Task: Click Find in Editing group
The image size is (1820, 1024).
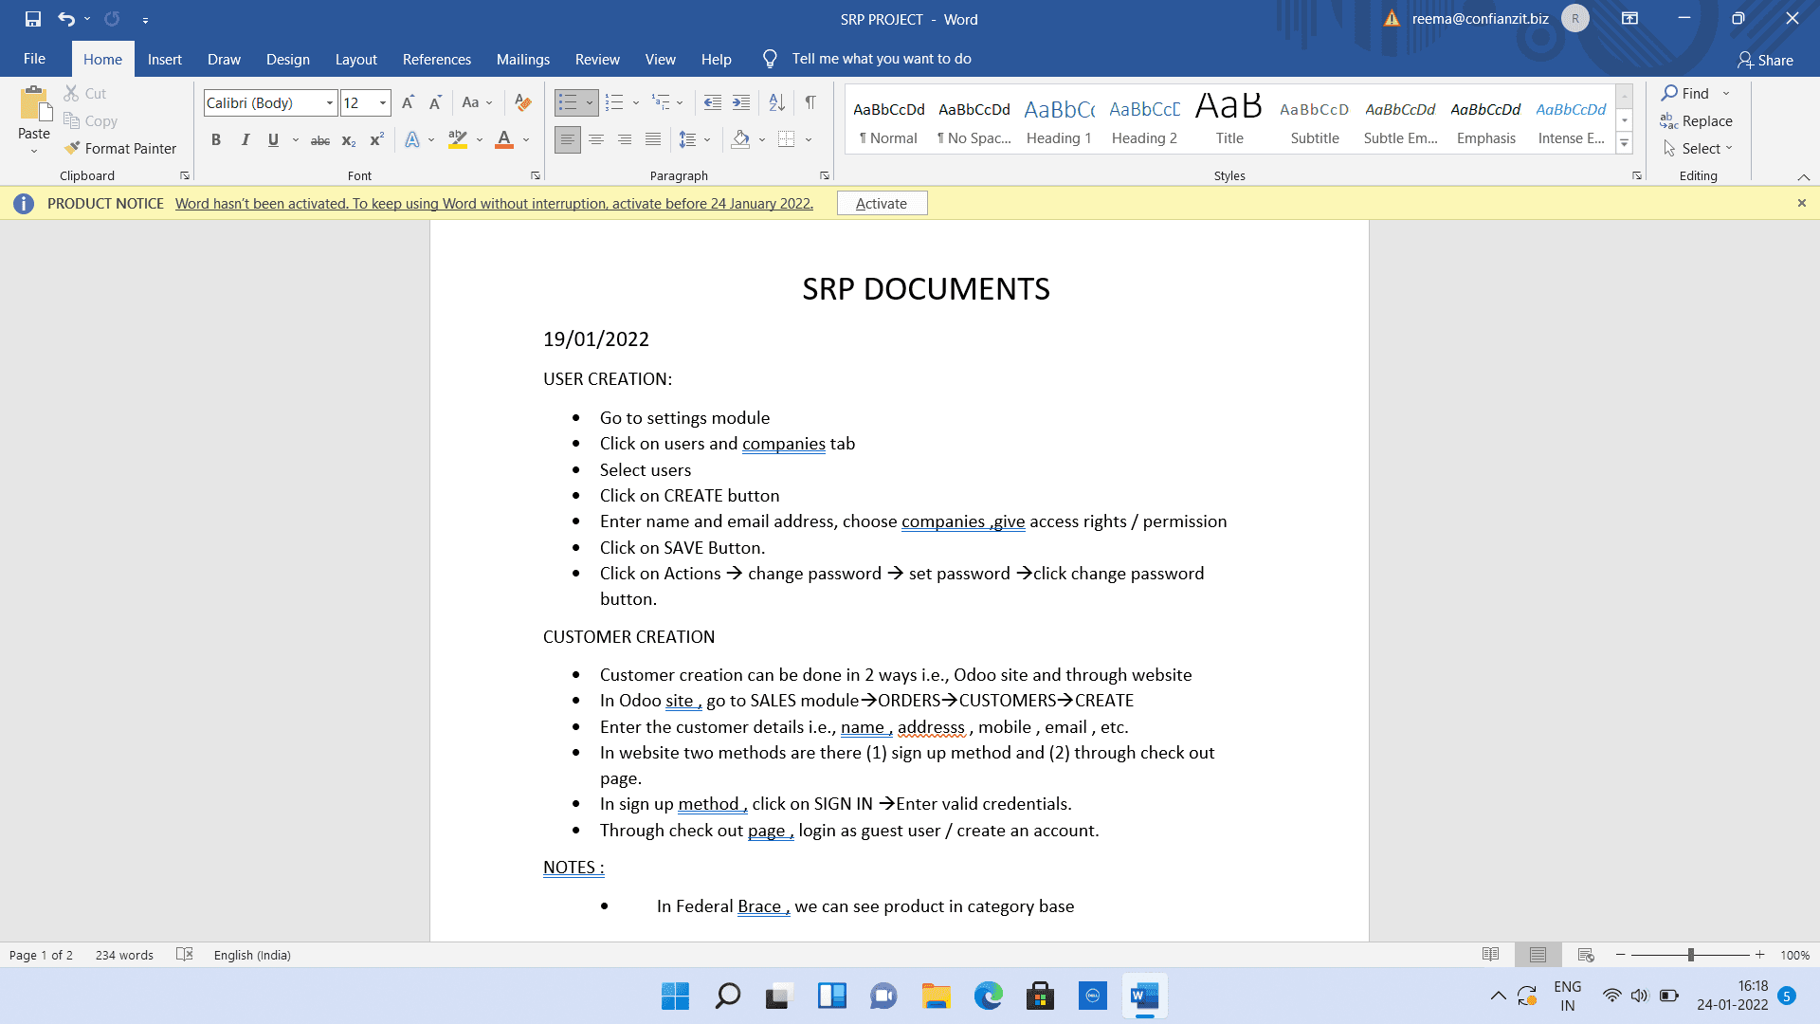Action: (1685, 93)
